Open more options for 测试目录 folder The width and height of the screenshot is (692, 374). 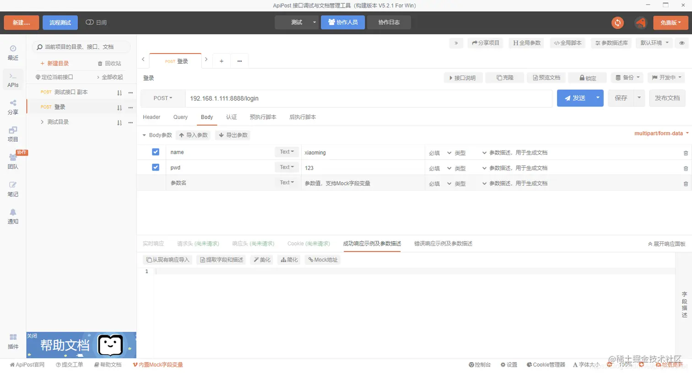click(130, 123)
